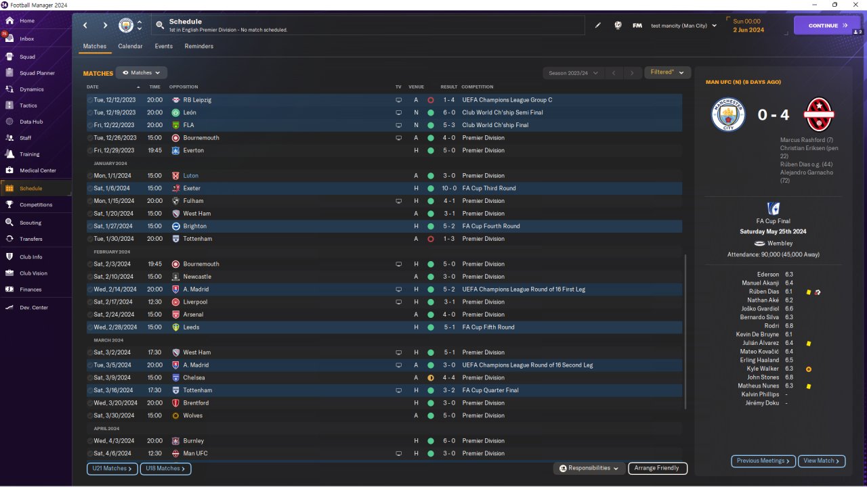Open the Data Hub sidebar icon
This screenshot has height=487, width=867.
pos(9,122)
